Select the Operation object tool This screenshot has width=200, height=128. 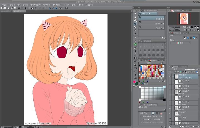(x=135, y=20)
